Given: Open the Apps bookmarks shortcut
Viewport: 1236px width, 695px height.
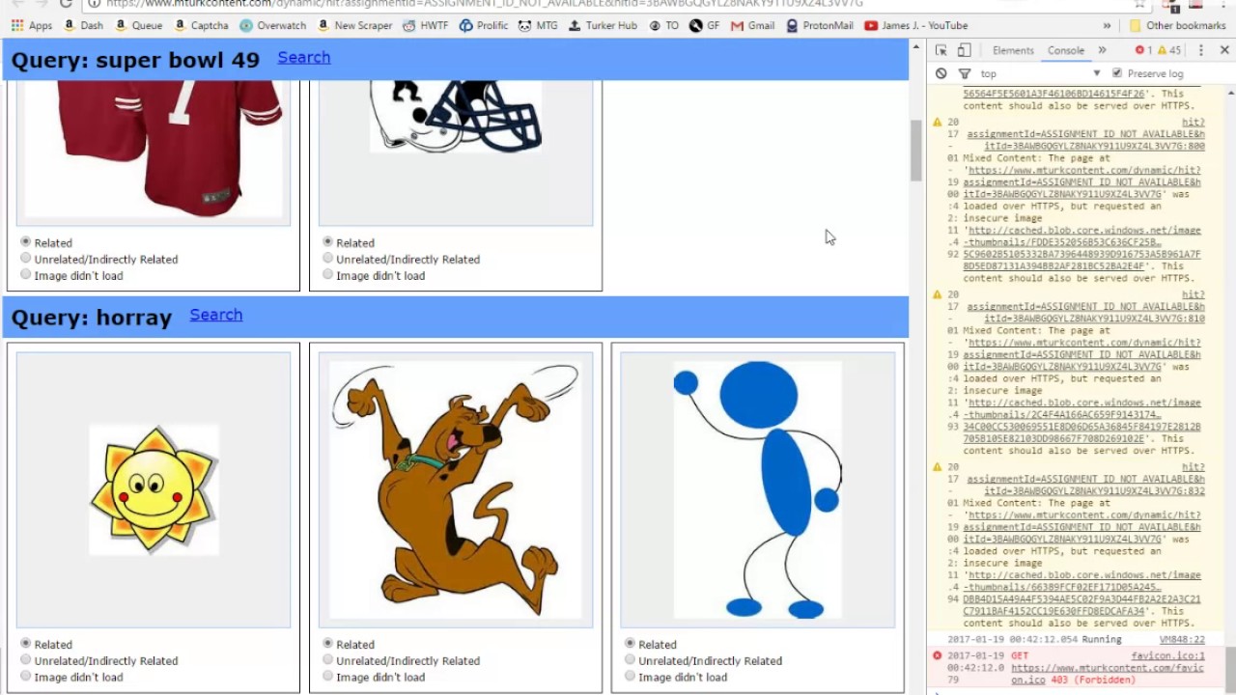Looking at the screenshot, I should pyautogui.click(x=32, y=26).
